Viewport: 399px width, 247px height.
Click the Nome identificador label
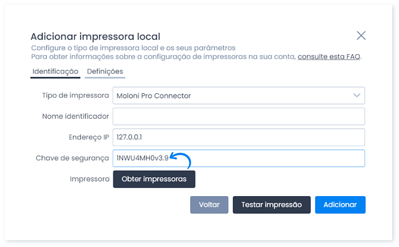(x=76, y=116)
